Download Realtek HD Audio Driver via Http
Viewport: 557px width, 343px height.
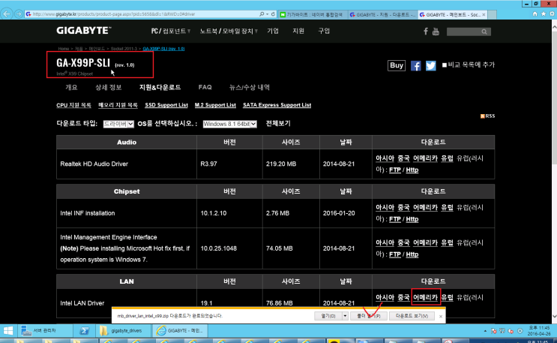click(x=412, y=170)
